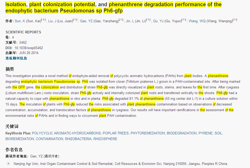Select keyword PHYTOREMEDIATION

pos(147,133)
